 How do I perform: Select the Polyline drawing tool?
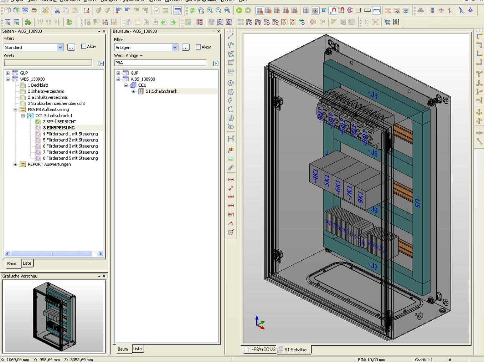(231, 45)
